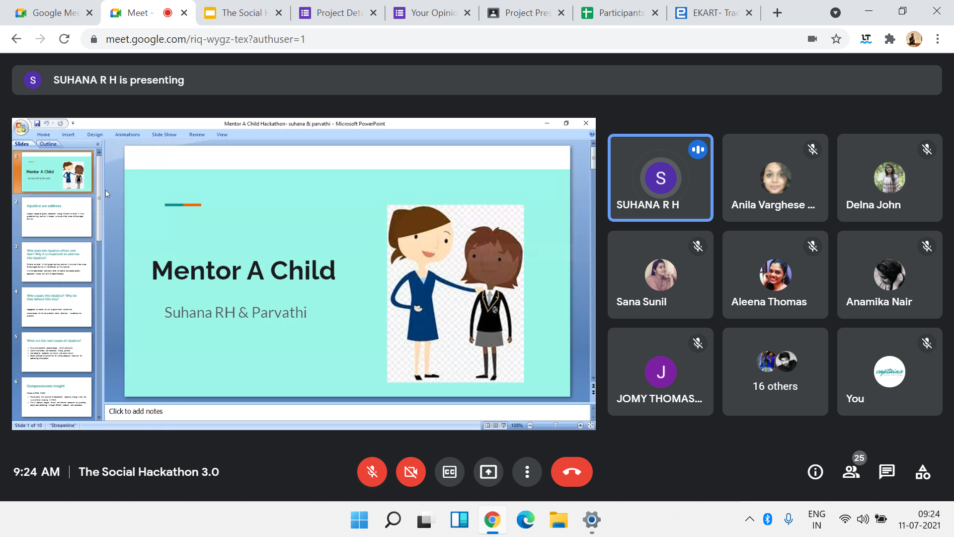Reload the Google Meet page

pyautogui.click(x=64, y=39)
